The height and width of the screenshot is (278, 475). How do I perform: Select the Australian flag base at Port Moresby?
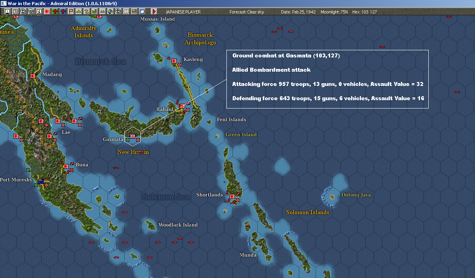point(41,182)
